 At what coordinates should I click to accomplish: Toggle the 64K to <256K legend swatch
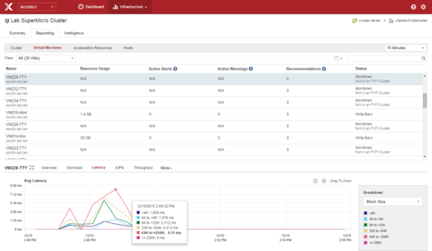365,236
